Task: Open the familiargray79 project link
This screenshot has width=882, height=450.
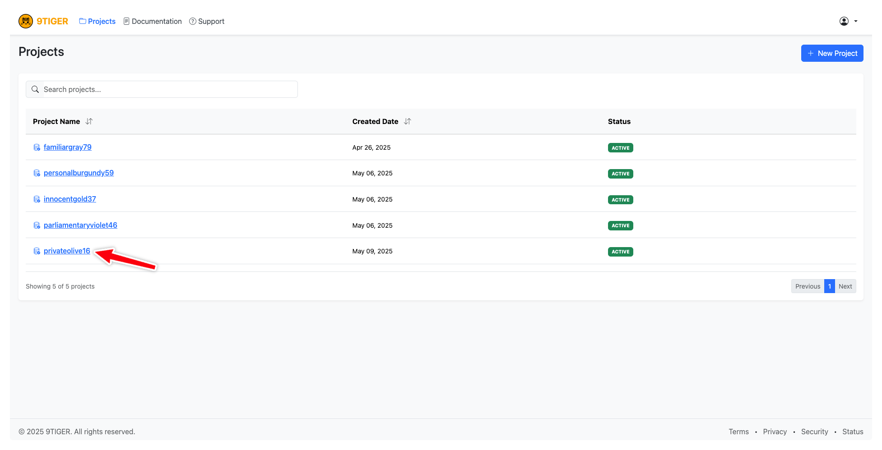Action: coord(68,147)
